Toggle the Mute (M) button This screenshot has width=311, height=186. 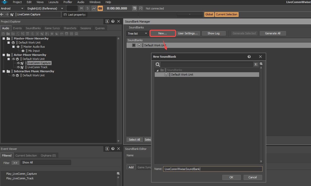pos(82,8)
